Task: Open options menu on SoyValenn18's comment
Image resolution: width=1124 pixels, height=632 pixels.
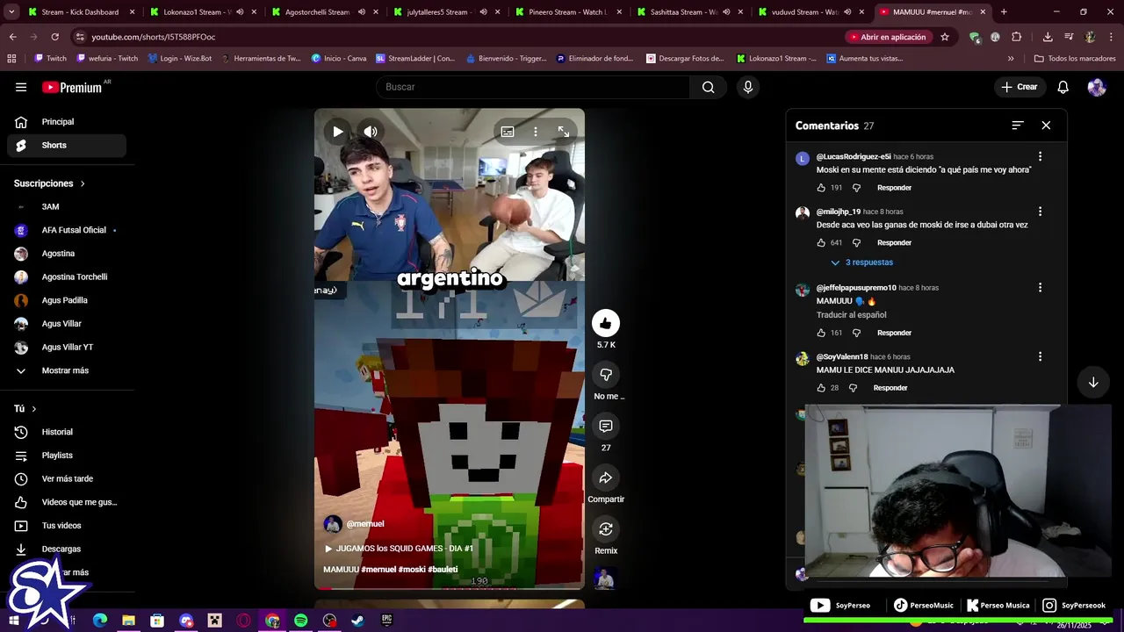Action: point(1040,357)
